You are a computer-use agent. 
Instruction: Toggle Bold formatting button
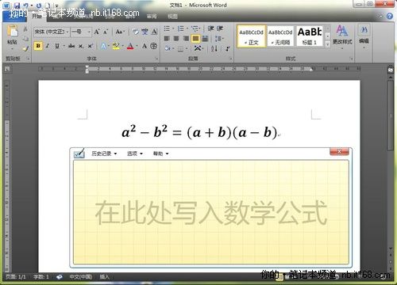(38, 46)
